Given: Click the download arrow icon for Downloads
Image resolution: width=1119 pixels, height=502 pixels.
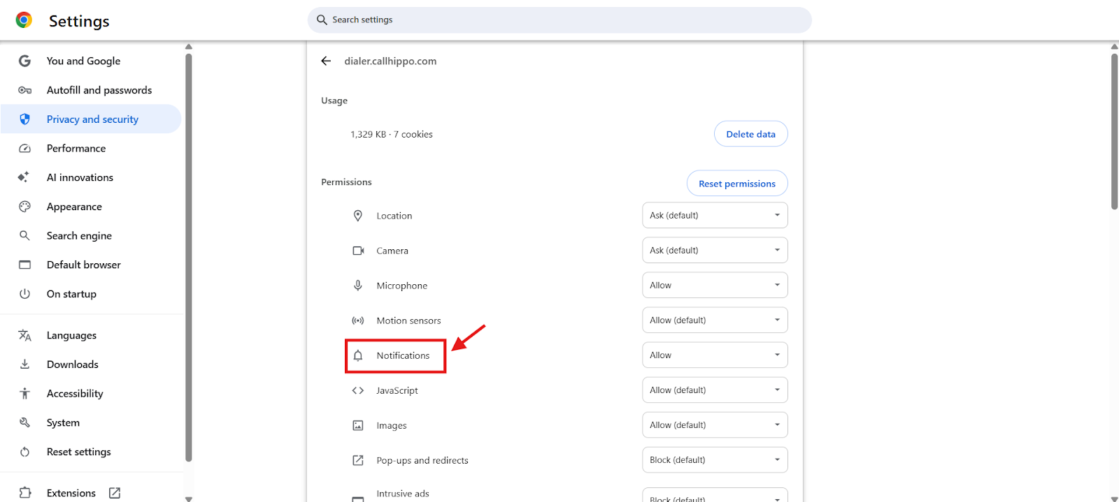Looking at the screenshot, I should (x=24, y=364).
